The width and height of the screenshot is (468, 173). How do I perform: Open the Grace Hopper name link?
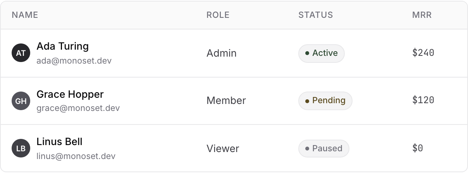pyautogui.click(x=70, y=94)
